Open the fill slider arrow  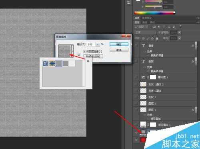[x=180, y=38]
